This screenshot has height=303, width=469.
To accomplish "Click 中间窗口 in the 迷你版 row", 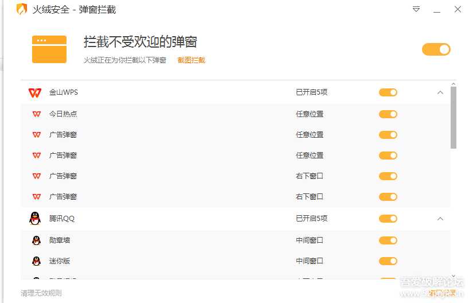I will pos(310,261).
